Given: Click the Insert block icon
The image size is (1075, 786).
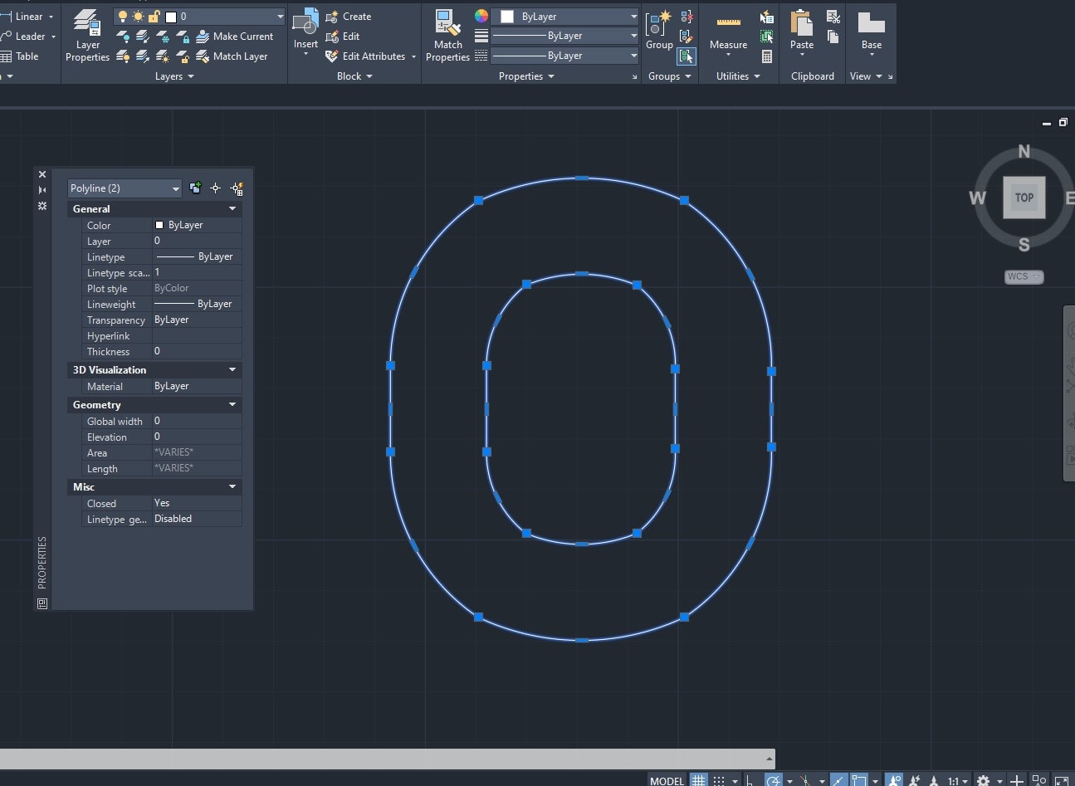Looking at the screenshot, I should click(305, 32).
